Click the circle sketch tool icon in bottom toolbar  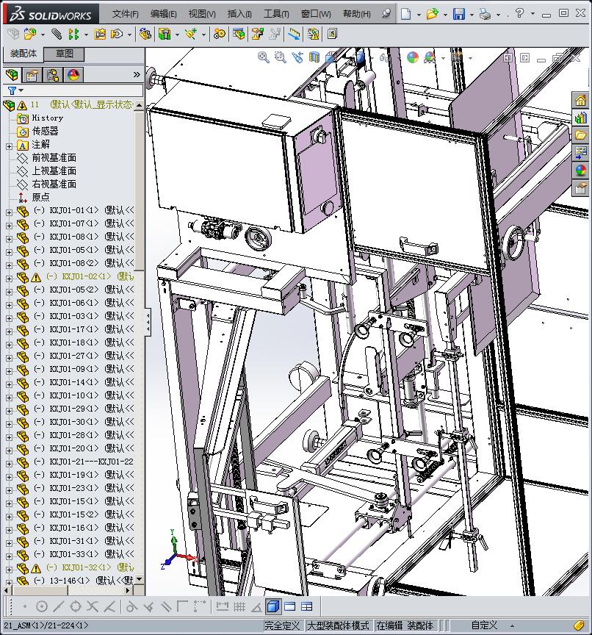pyautogui.click(x=42, y=606)
